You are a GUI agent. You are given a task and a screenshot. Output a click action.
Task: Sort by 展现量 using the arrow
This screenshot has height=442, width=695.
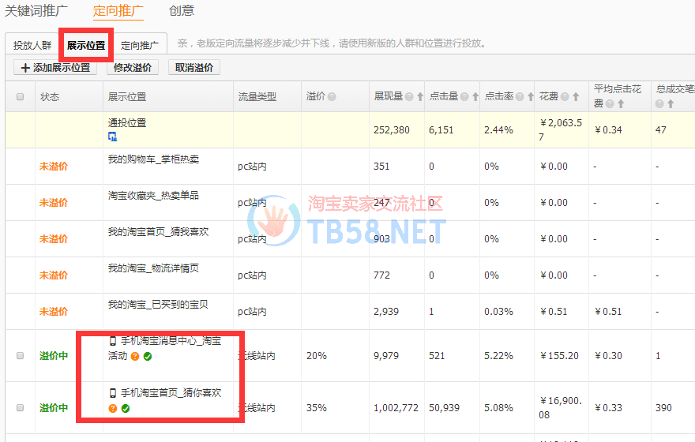coord(419,97)
